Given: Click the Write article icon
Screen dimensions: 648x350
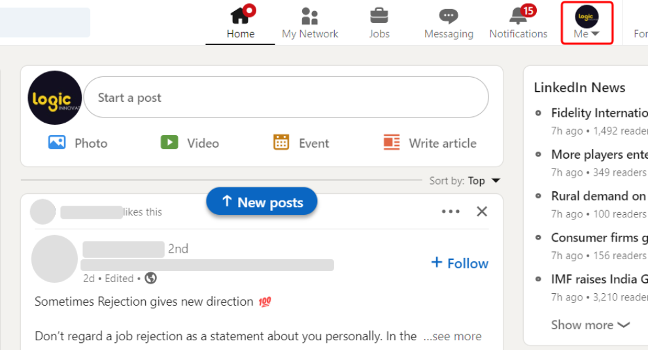Looking at the screenshot, I should tap(392, 142).
